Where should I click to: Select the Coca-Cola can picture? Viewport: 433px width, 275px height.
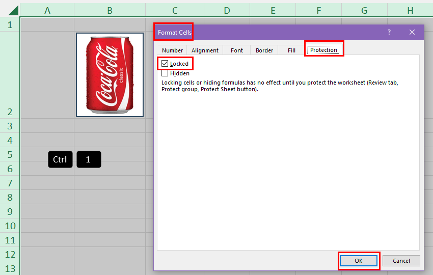[110, 75]
